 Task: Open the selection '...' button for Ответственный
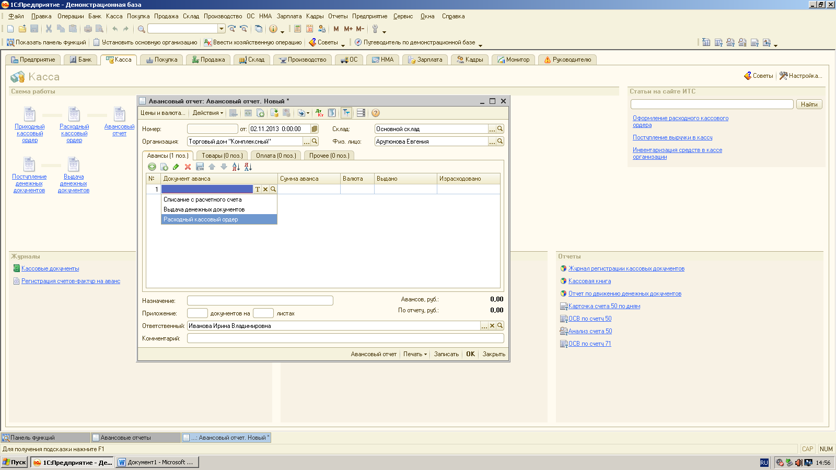point(484,325)
